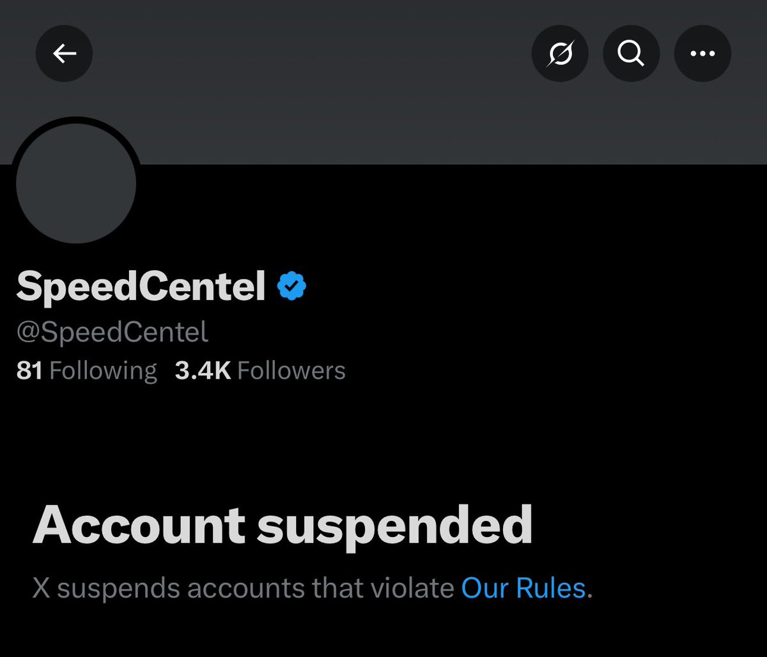The height and width of the screenshot is (657, 767).
Task: Open Grok via the slashed-circle icon
Action: [x=560, y=54]
